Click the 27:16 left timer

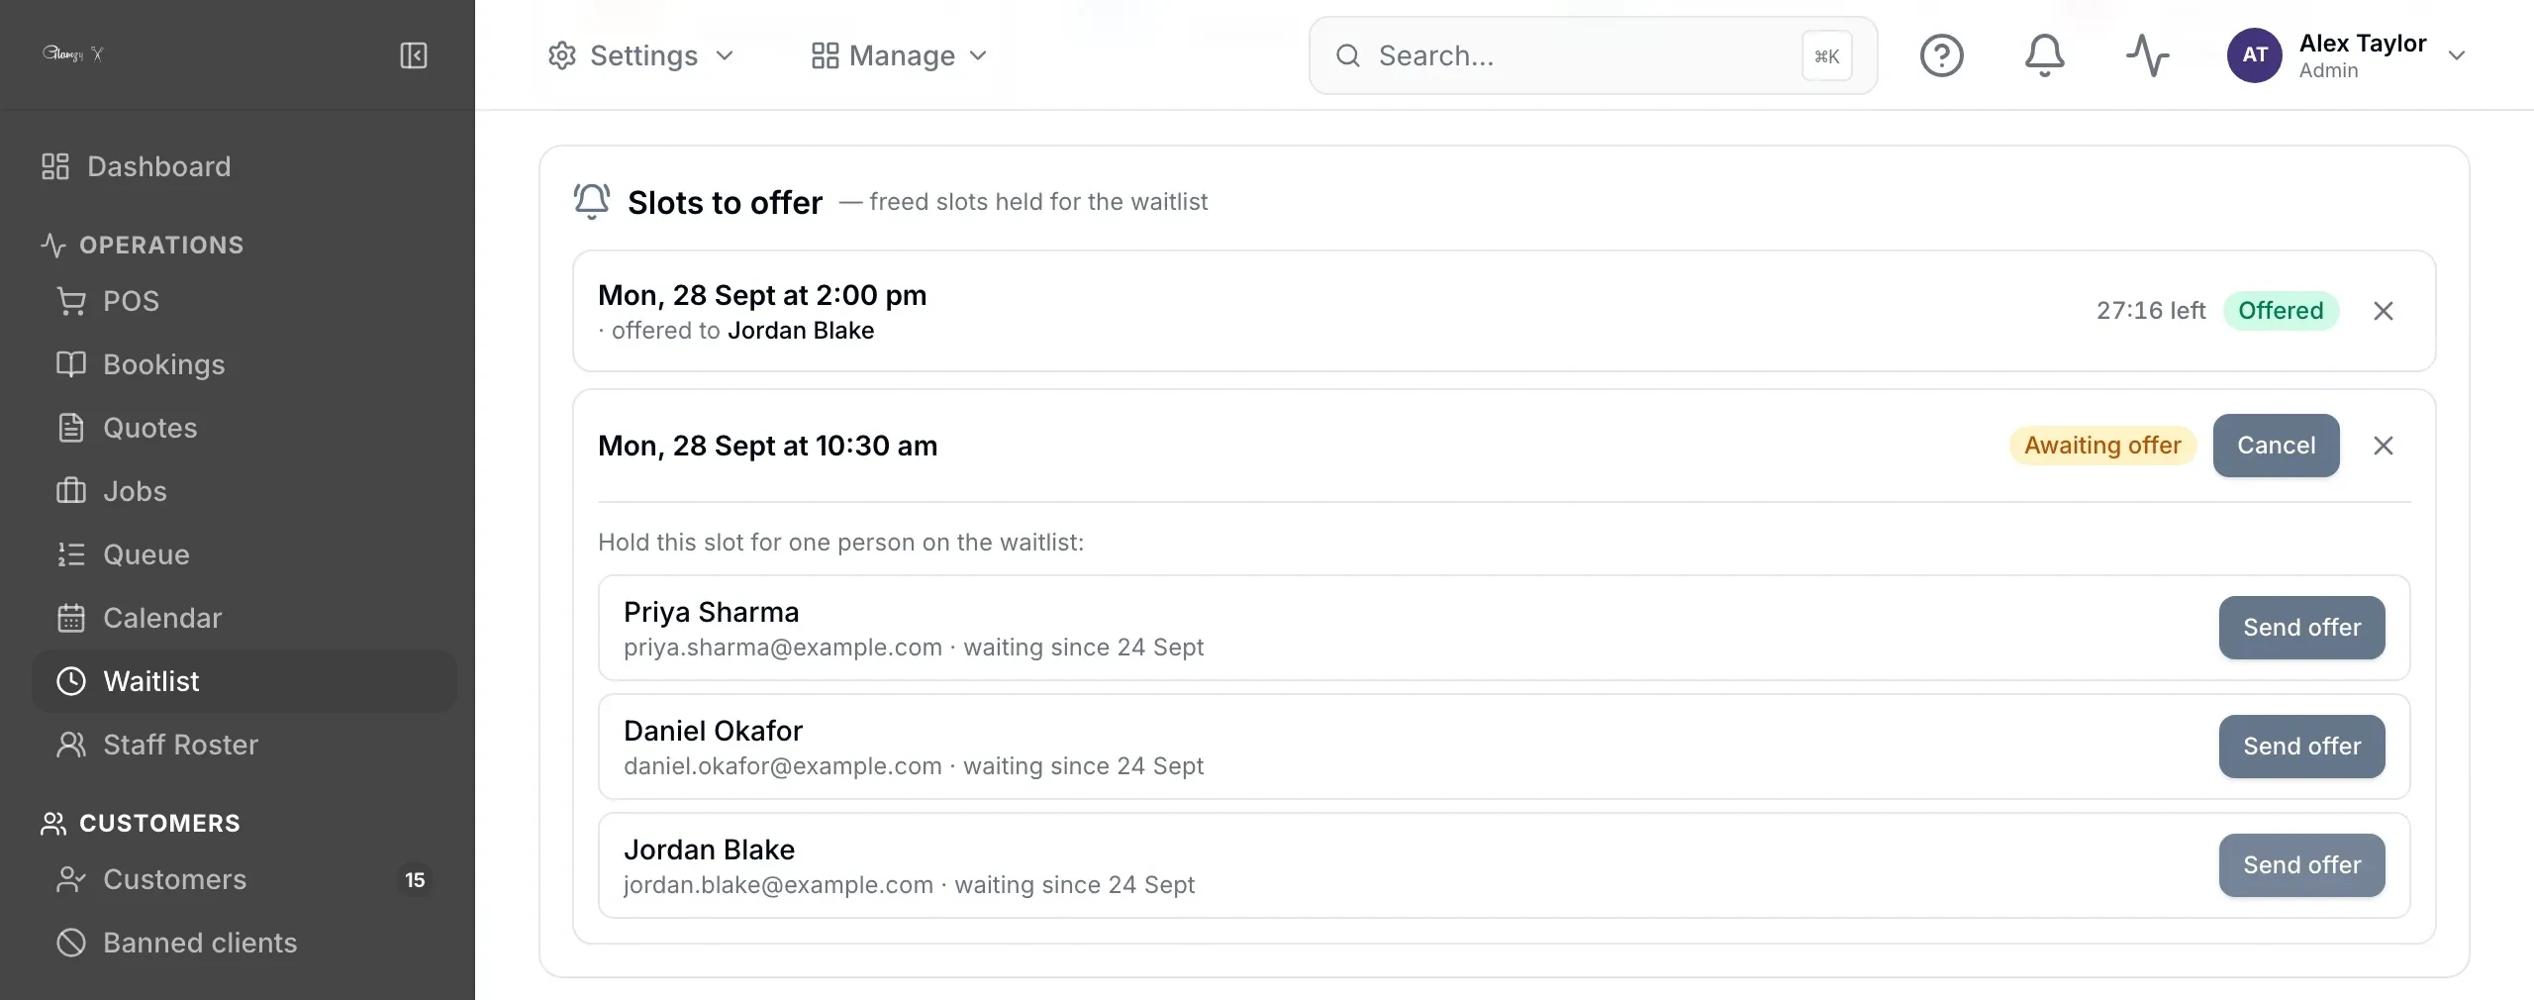click(x=2151, y=311)
